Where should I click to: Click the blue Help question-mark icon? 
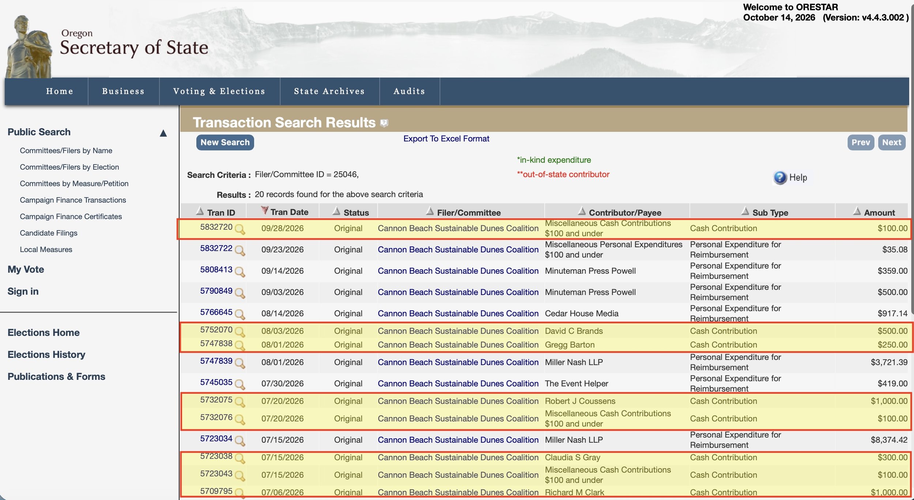(x=780, y=178)
